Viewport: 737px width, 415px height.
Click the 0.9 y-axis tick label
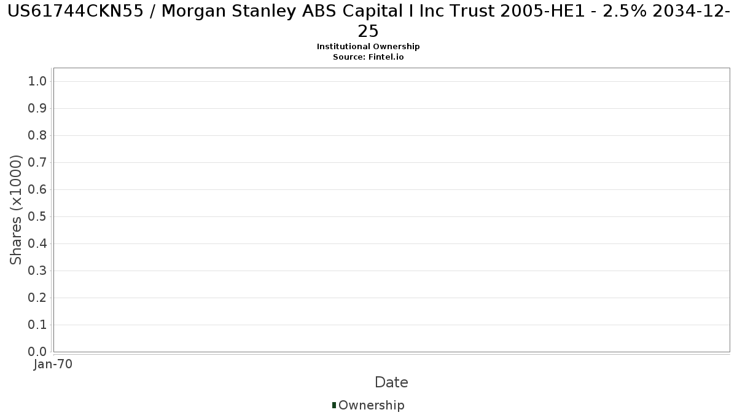pos(37,109)
